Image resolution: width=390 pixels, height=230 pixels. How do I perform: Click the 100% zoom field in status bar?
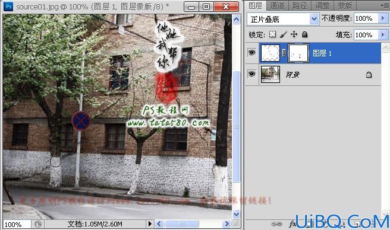click(17, 224)
